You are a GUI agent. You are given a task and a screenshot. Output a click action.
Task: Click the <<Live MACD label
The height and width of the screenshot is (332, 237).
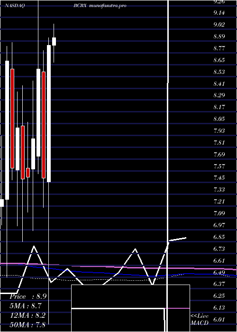tap(200, 320)
